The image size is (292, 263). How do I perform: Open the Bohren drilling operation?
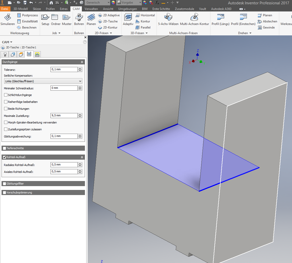79,19
